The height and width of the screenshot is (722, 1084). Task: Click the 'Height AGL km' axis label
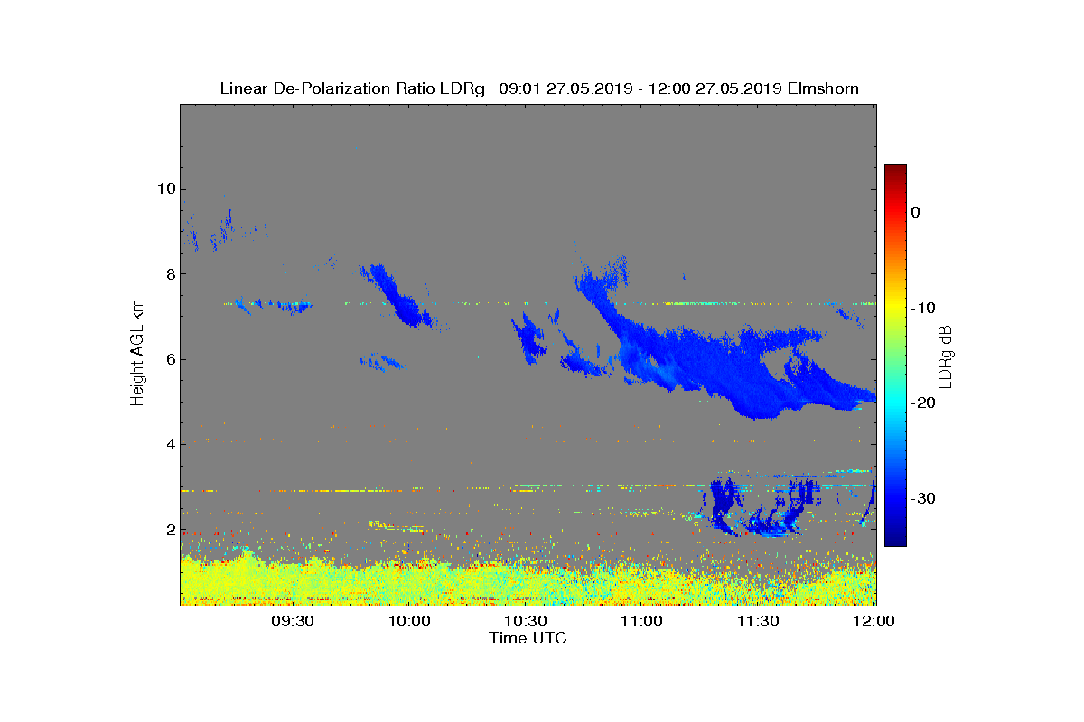(x=137, y=354)
